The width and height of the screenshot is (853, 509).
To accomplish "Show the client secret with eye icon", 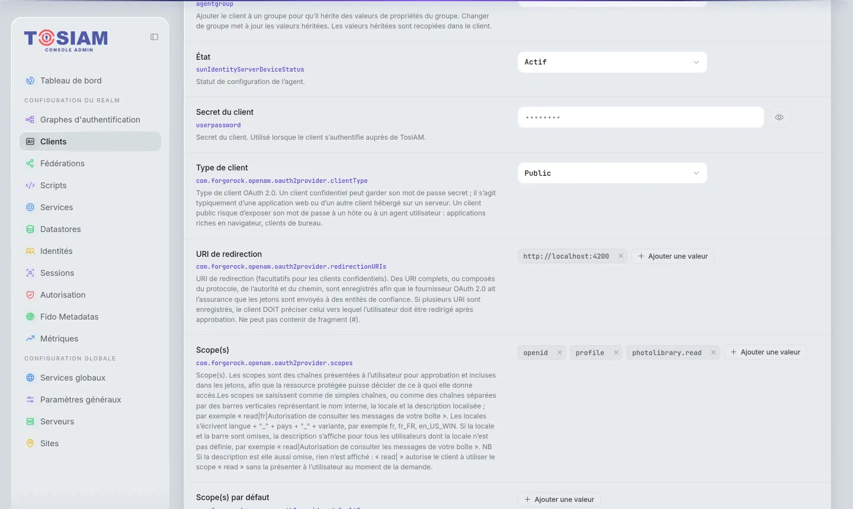I will click(779, 117).
